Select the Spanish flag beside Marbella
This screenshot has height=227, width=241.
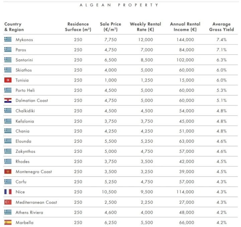click(x=8, y=222)
